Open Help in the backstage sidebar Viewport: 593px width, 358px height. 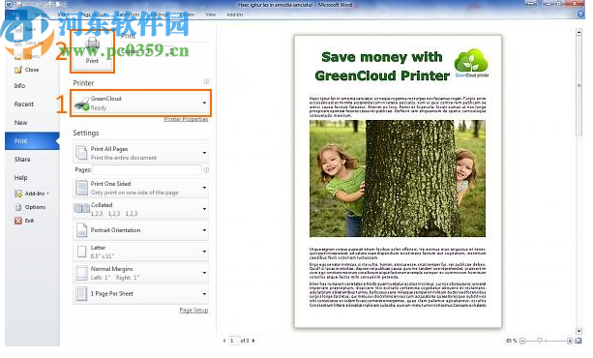pos(21,177)
